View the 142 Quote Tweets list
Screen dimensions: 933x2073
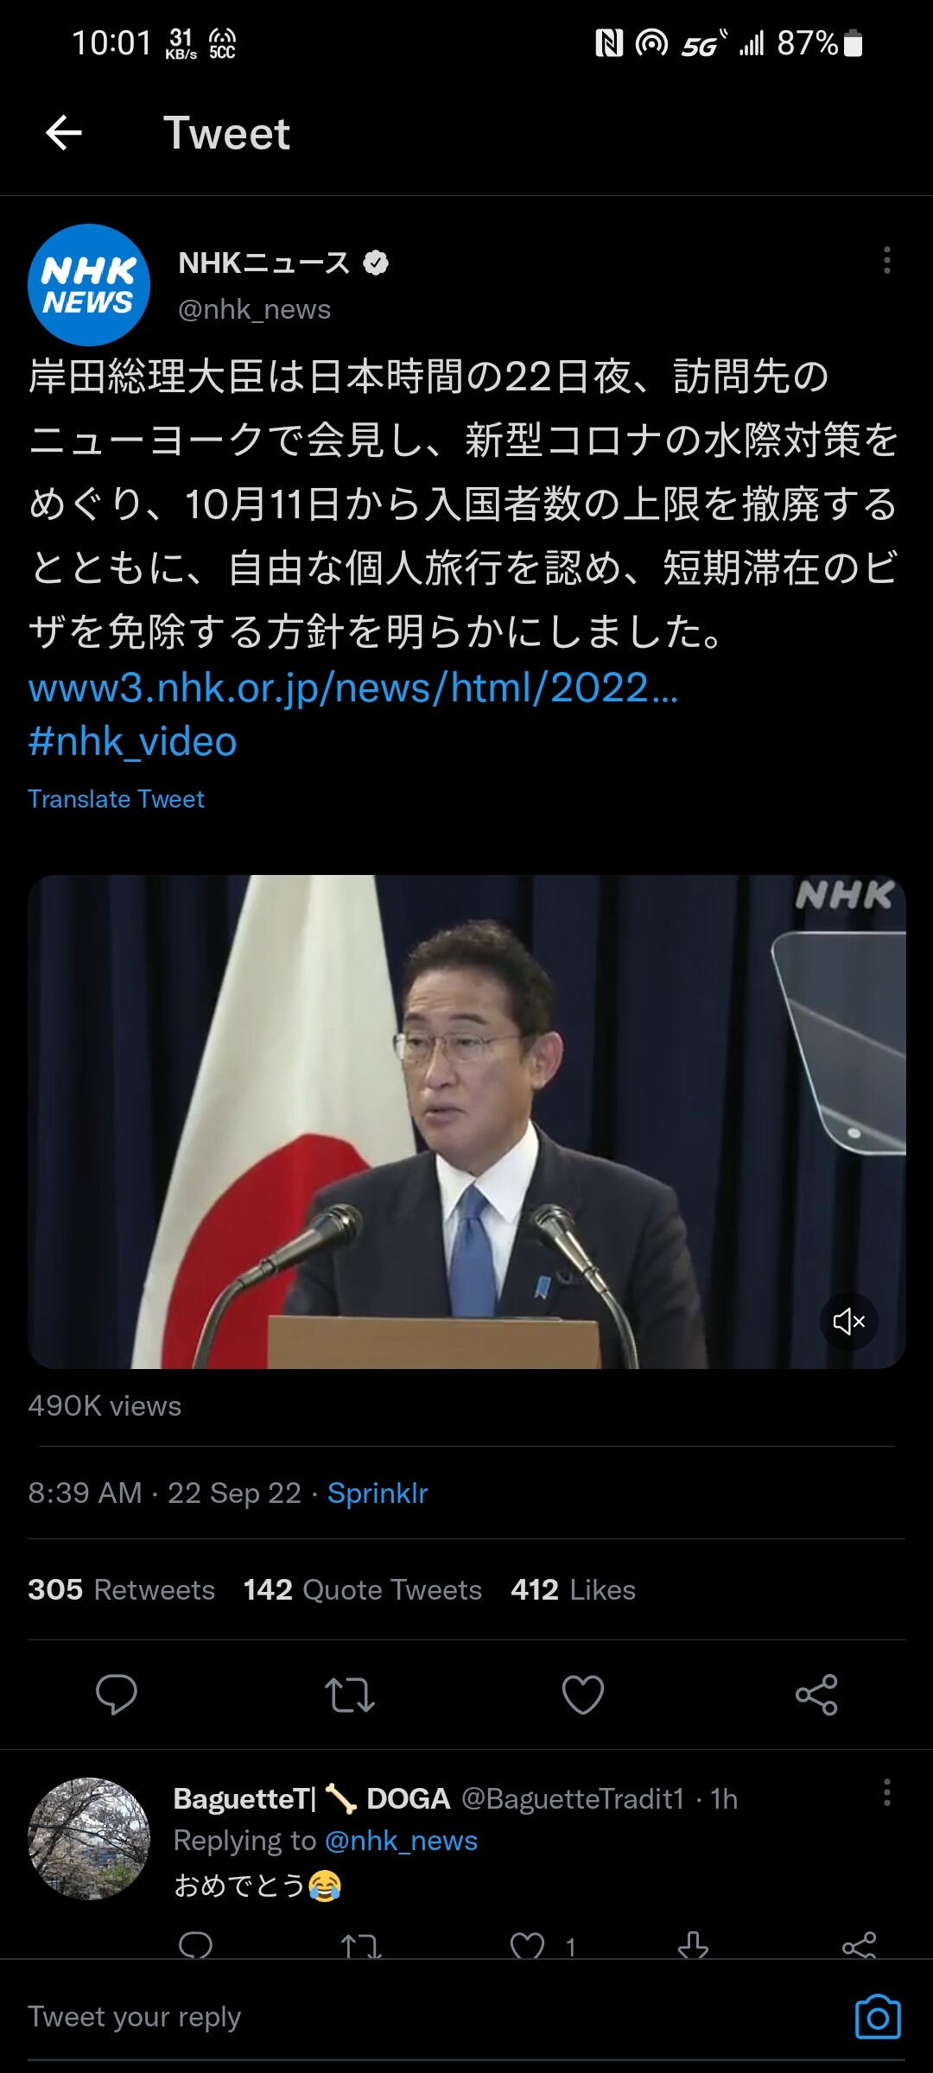coord(362,1589)
